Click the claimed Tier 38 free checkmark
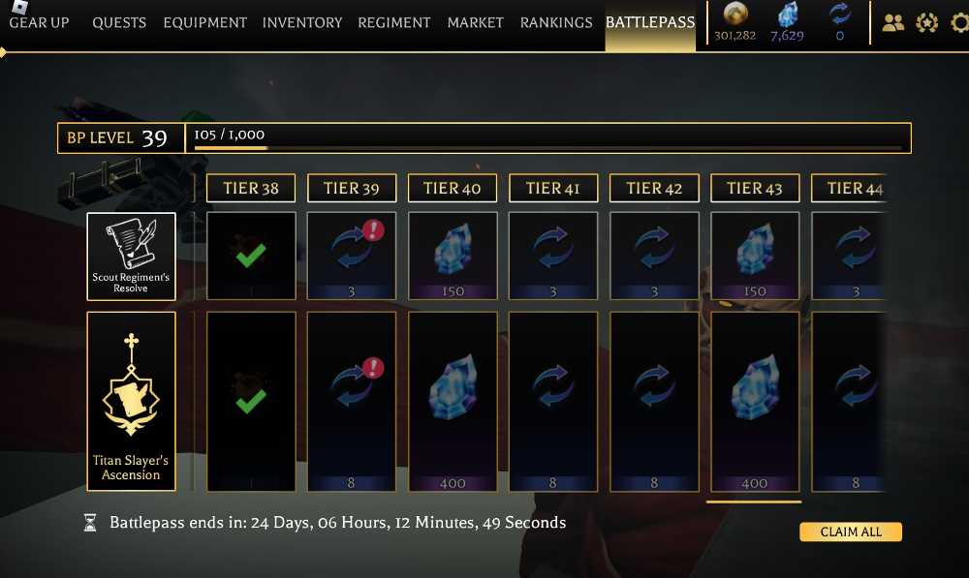This screenshot has width=969, height=578. tap(251, 255)
